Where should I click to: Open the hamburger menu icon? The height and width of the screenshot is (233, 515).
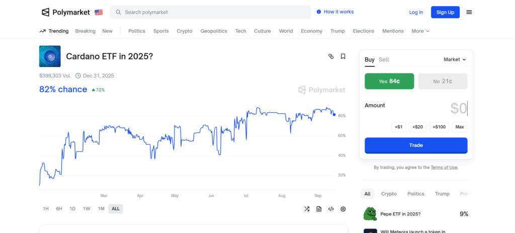click(469, 12)
